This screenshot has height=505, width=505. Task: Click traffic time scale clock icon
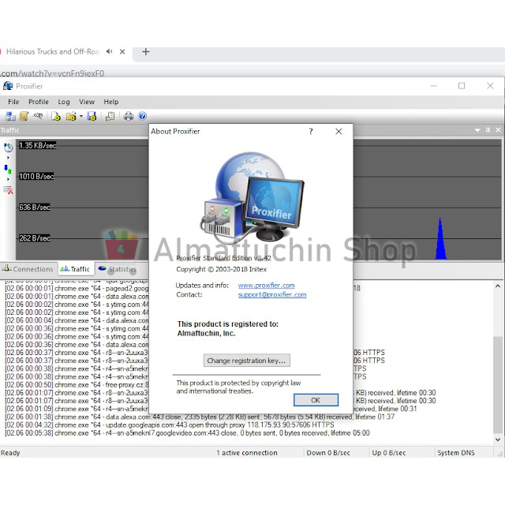[x=8, y=148]
